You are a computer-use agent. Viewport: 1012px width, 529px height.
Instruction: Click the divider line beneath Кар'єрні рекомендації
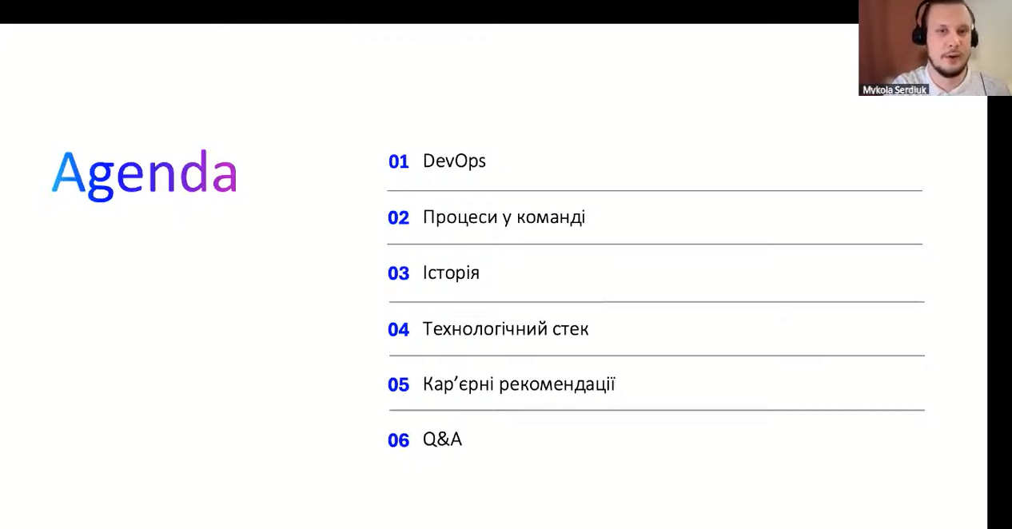pyautogui.click(x=655, y=410)
